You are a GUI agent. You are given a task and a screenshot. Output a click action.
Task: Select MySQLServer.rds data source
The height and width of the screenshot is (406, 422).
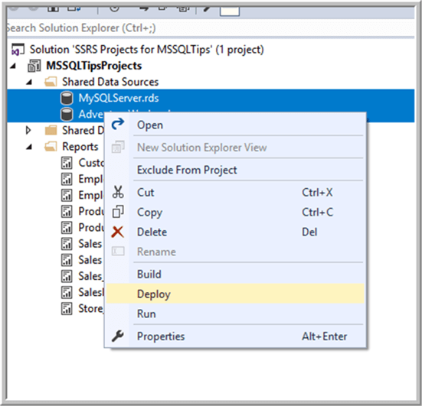coord(119,98)
